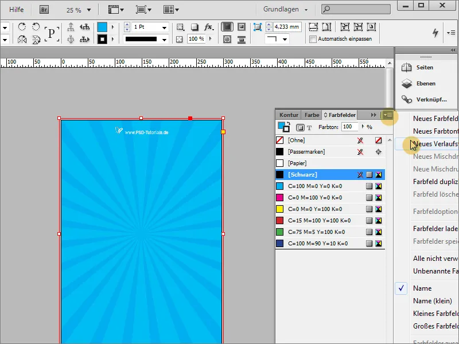Collapse the right dock to icons
459x344 pixels.
tap(453, 50)
